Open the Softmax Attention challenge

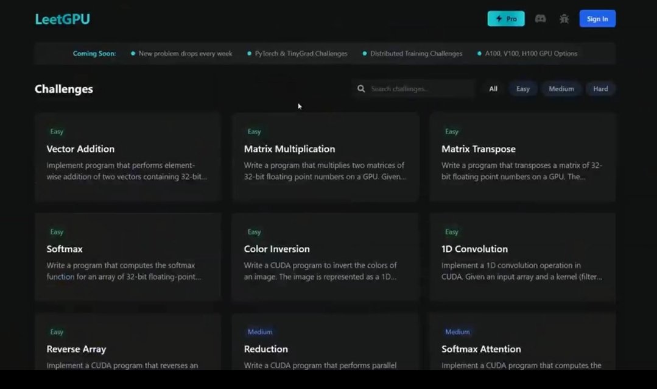[x=522, y=341]
